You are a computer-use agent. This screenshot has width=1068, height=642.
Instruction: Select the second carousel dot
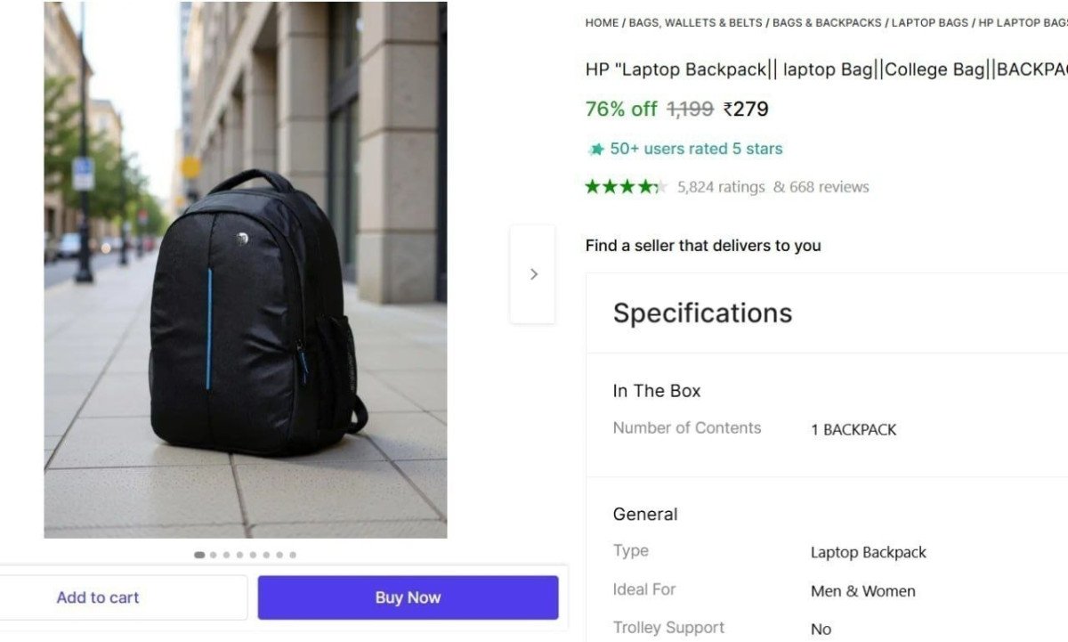213,554
